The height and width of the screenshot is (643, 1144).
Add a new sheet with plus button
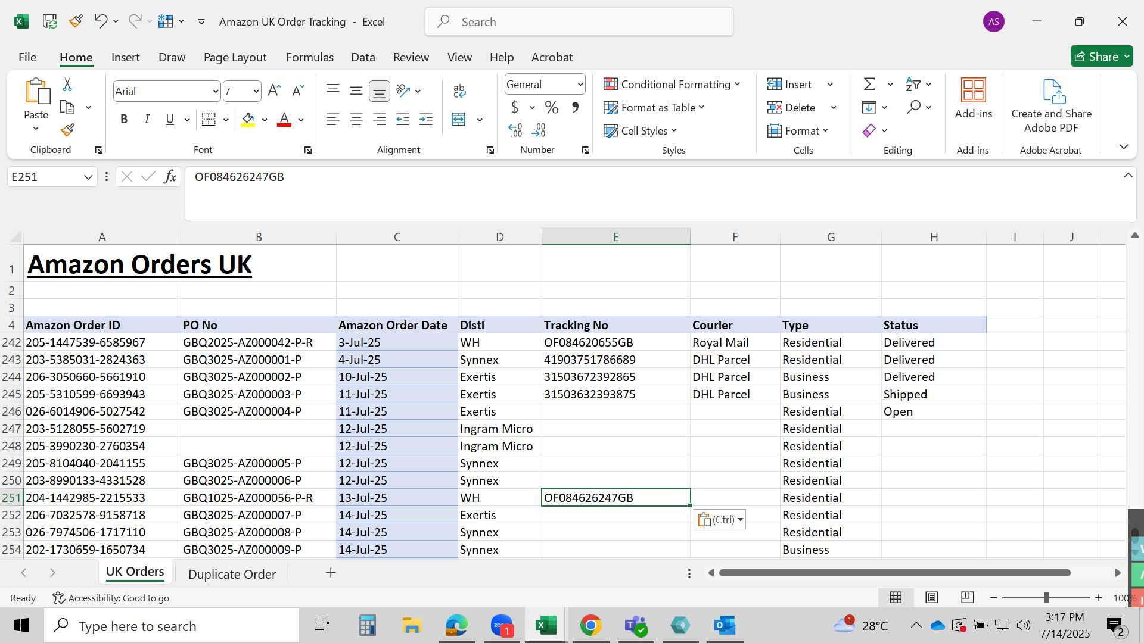331,573
